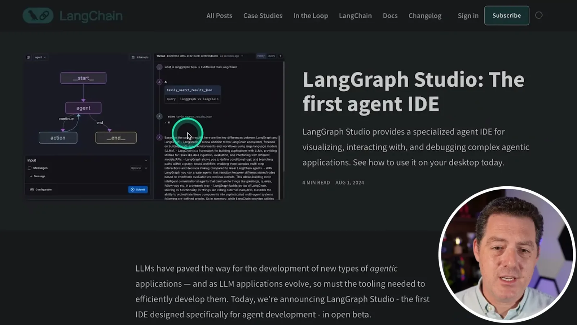
Task: Switch to JSON view in thread panel
Action: coord(271,56)
